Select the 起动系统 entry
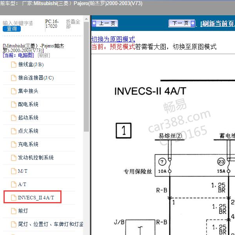This screenshot has width=235, height=235. pos(28,118)
